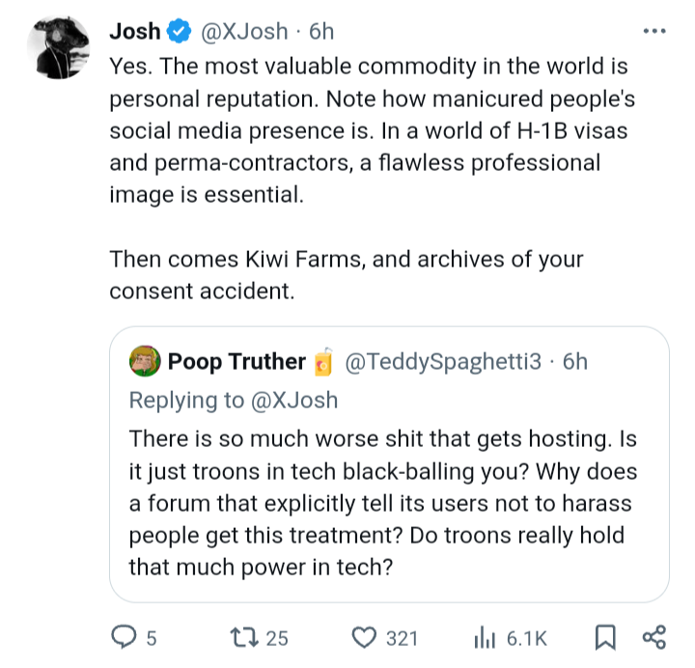Click the 6h timestamp on Josh's post

pyautogui.click(x=321, y=32)
